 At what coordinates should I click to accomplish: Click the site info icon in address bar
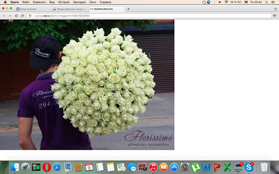30,16
